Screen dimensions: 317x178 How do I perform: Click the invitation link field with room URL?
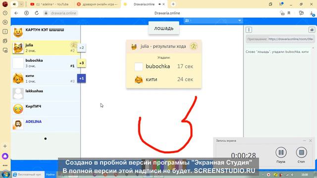click(x=280, y=39)
